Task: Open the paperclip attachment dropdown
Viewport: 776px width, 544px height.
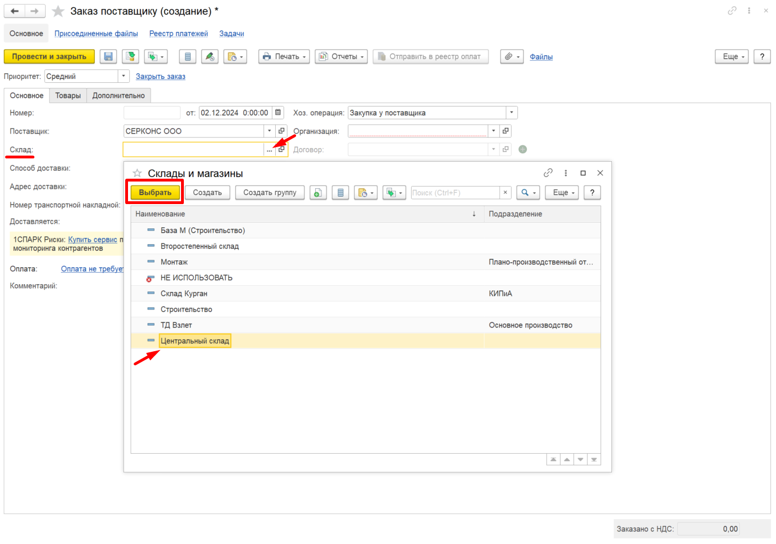Action: (x=512, y=56)
